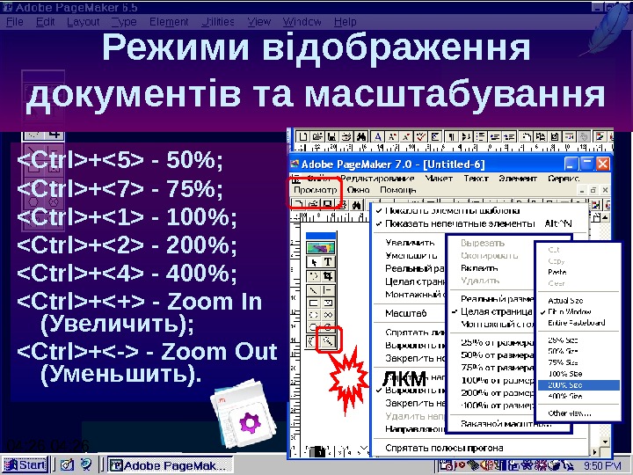The height and width of the screenshot is (475, 633).
Task: Click Save disk icon in upper toolbar
Action: coord(331,136)
